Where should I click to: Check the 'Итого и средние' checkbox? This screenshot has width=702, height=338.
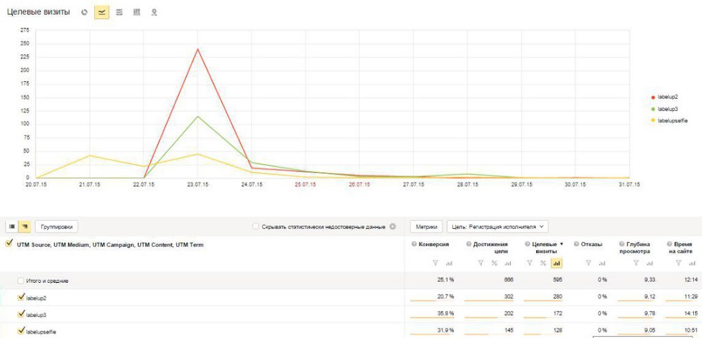[21, 281]
